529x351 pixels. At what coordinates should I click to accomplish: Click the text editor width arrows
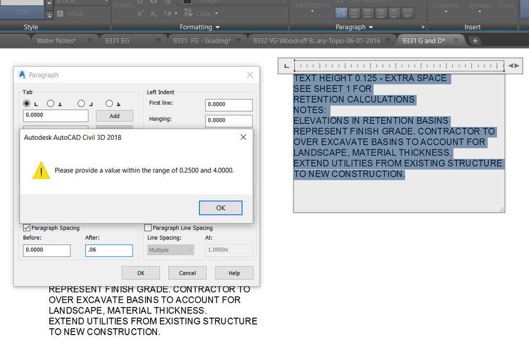pos(514,66)
